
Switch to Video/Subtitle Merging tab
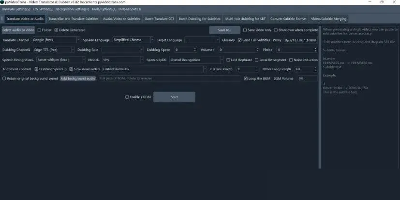[328, 19]
